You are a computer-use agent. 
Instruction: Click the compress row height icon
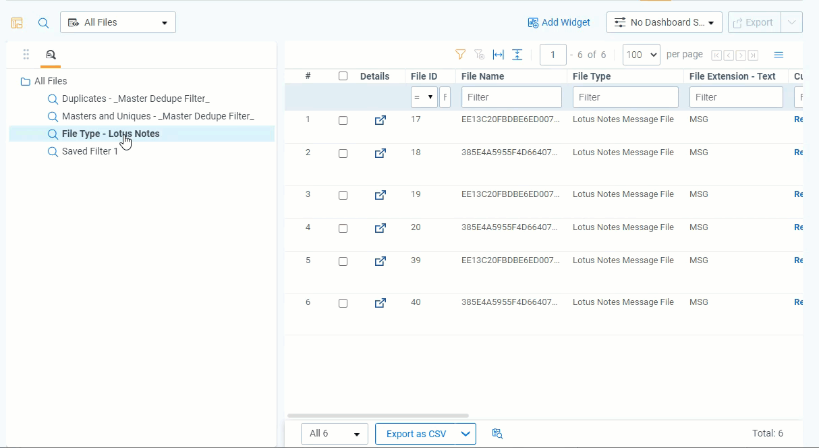[x=517, y=55]
